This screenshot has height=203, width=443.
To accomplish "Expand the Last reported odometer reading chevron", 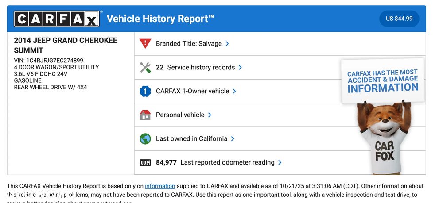I will point(280,163).
